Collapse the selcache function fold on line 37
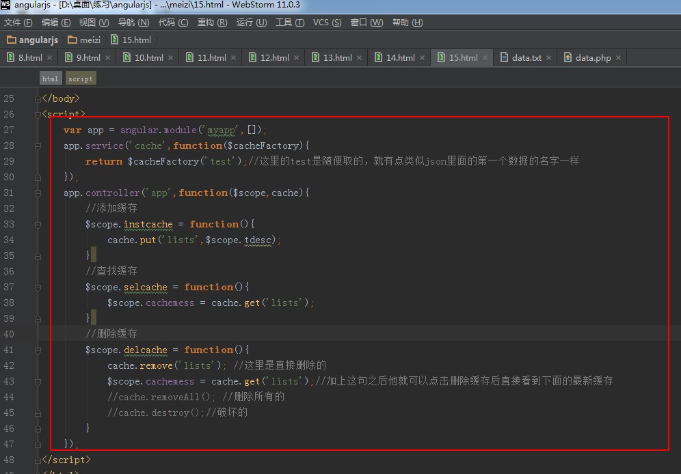The height and width of the screenshot is (474, 681). 38,288
